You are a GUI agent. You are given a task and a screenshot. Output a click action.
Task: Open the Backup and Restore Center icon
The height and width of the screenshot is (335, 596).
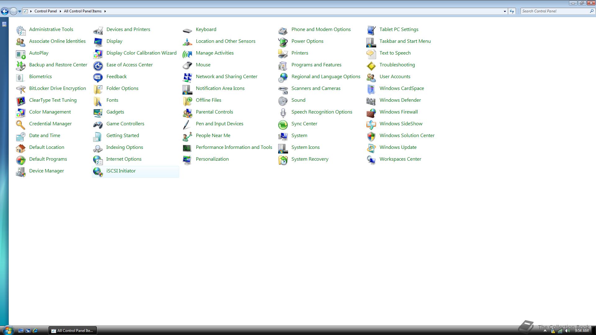pos(21,65)
